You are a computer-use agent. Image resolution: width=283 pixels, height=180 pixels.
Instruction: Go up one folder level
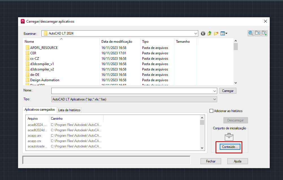210,33
